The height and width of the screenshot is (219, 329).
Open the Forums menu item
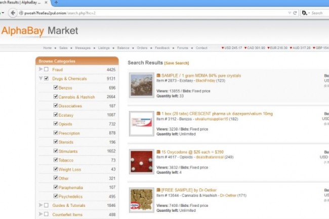click(x=183, y=48)
